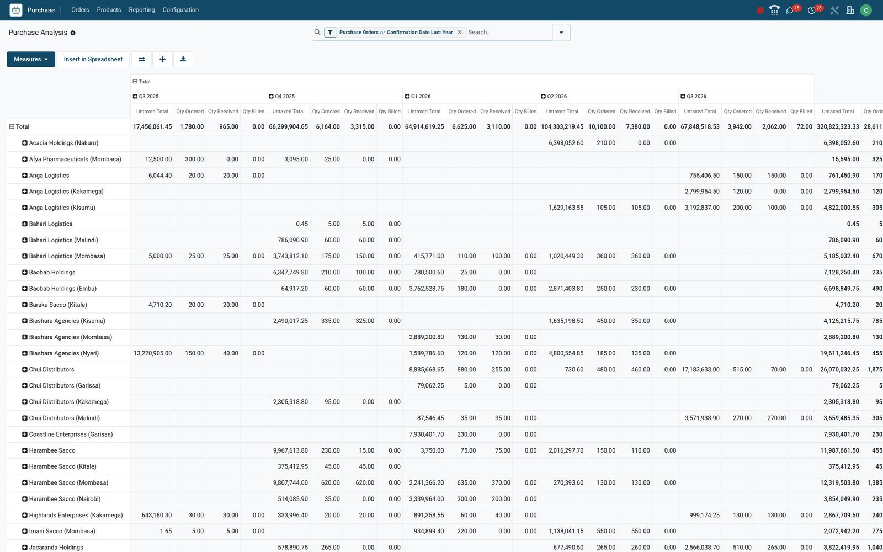Open the debug tools wrench icon

point(834,10)
